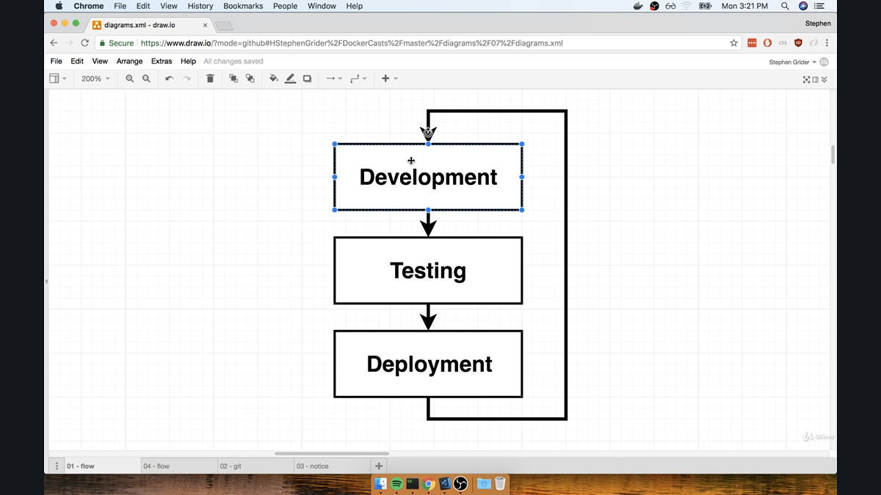Image resolution: width=881 pixels, height=495 pixels.
Task: Open the line color pencil tool
Action: tap(290, 78)
